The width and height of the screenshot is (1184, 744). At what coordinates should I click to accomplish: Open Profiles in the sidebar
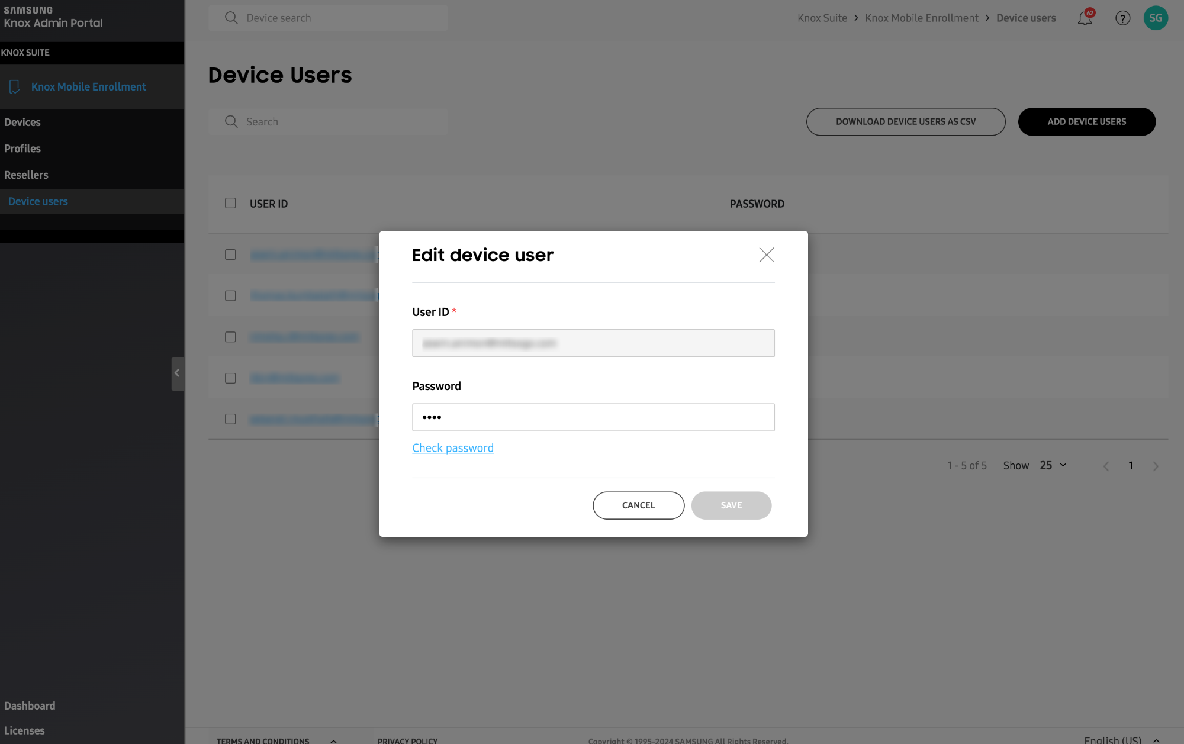click(22, 149)
